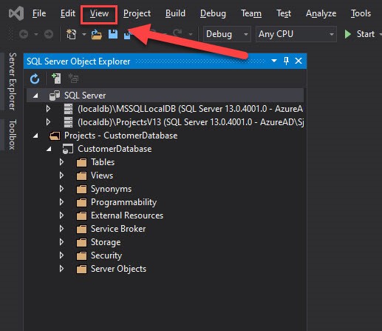
Task: Click the Server Objects folder icon
Action: (81, 269)
